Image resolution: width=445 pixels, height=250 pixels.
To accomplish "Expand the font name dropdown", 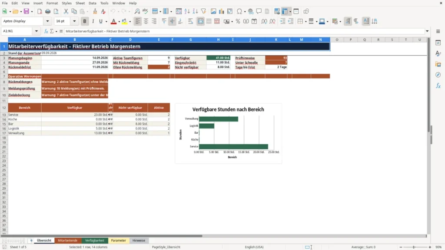I will pyautogui.click(x=47, y=21).
